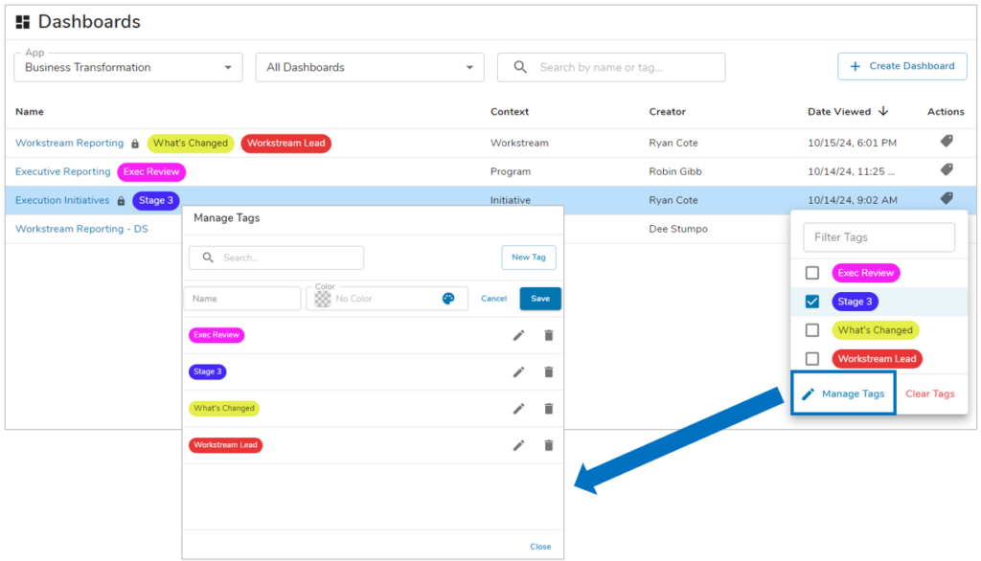Viewport: 981px width, 561px height.
Task: Open the color palette picker icon
Action: coord(448,299)
